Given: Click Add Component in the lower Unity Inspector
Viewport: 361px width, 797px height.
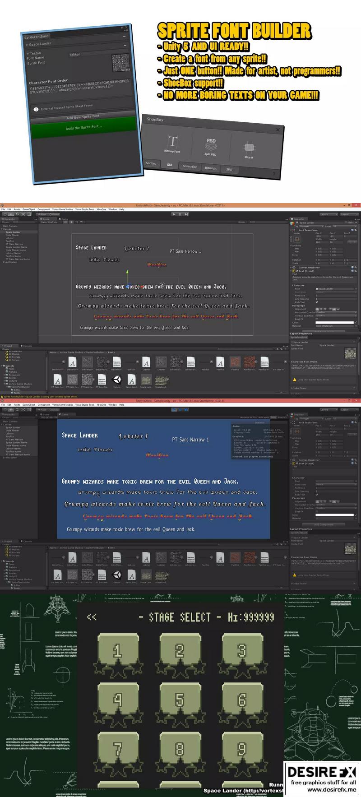Looking at the screenshot, I should [324, 524].
